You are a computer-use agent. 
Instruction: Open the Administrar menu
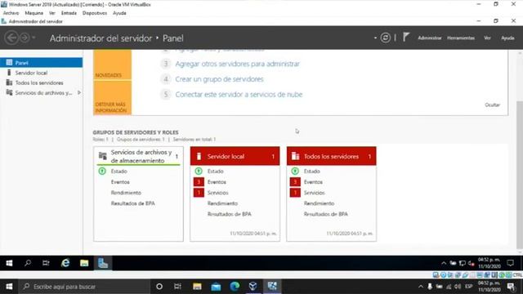[x=430, y=38]
